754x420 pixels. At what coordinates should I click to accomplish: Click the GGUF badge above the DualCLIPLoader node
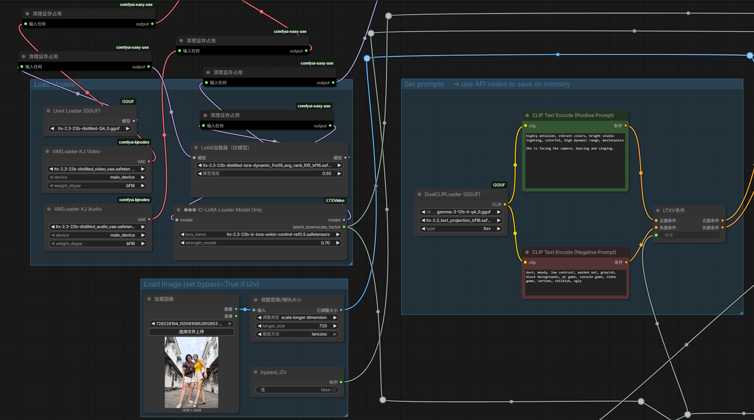pos(499,185)
